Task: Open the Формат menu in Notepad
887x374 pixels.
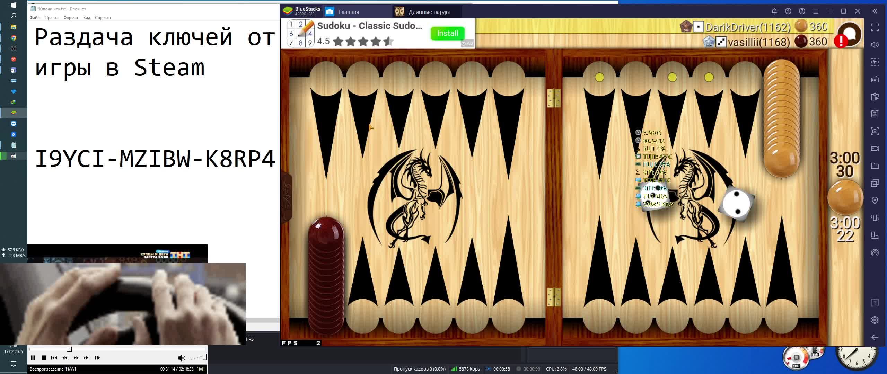Action: tap(71, 18)
